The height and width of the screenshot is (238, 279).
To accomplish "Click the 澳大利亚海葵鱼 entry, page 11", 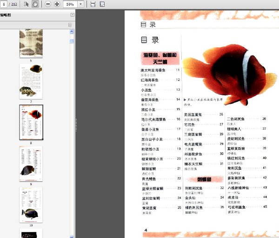I will pyautogui.click(x=160, y=70).
